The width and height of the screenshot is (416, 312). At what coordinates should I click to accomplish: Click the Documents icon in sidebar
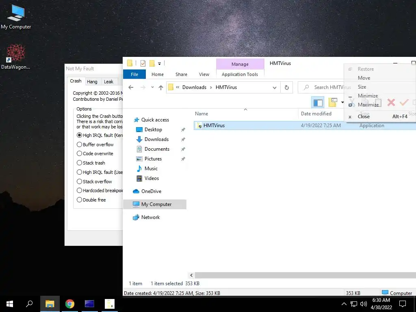[x=139, y=149]
